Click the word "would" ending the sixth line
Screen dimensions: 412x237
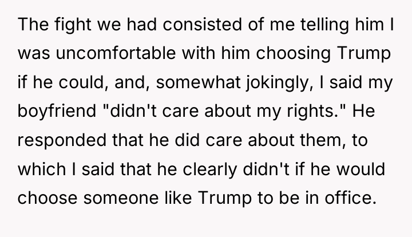(x=360, y=169)
